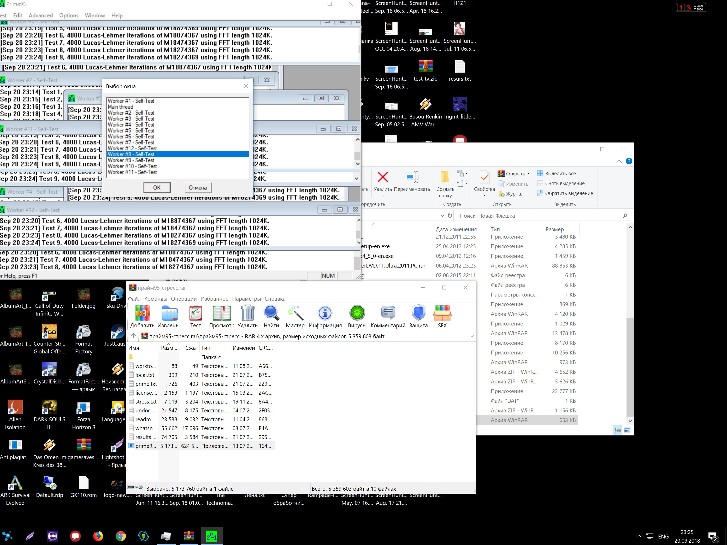This screenshot has width=727, height=545.
Task: Expand the WinRAR archive path dropdown
Action: pyautogui.click(x=472, y=336)
